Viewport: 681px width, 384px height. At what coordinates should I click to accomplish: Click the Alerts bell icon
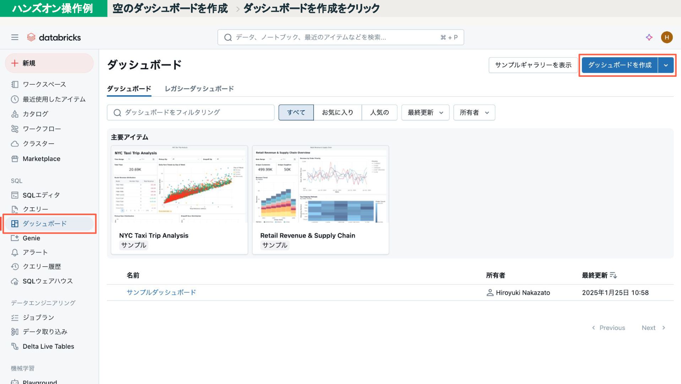coord(15,252)
